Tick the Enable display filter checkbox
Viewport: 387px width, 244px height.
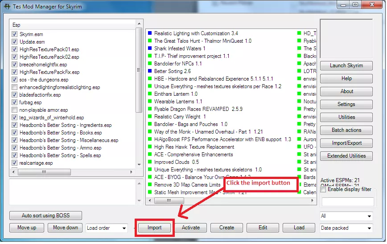[x=323, y=189]
